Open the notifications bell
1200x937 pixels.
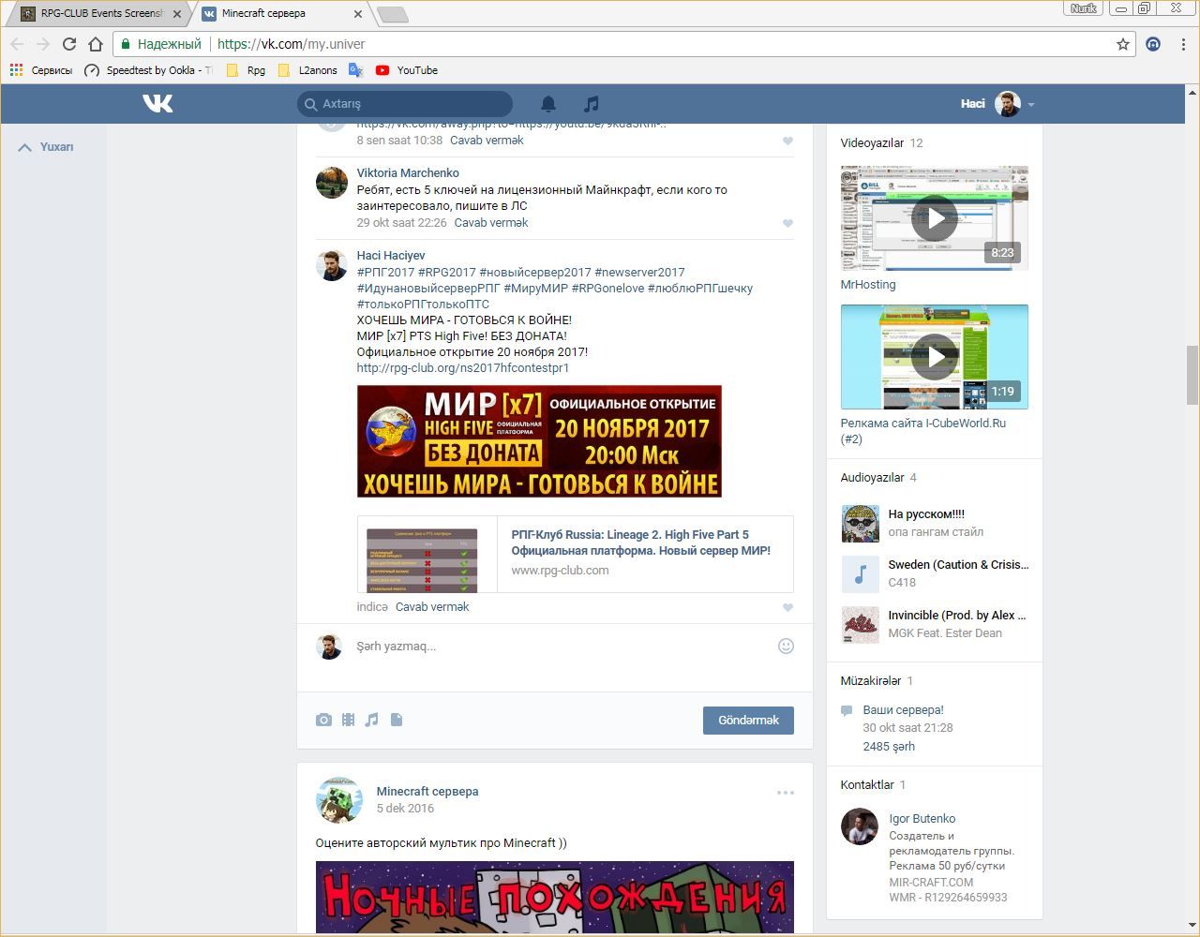(x=548, y=104)
